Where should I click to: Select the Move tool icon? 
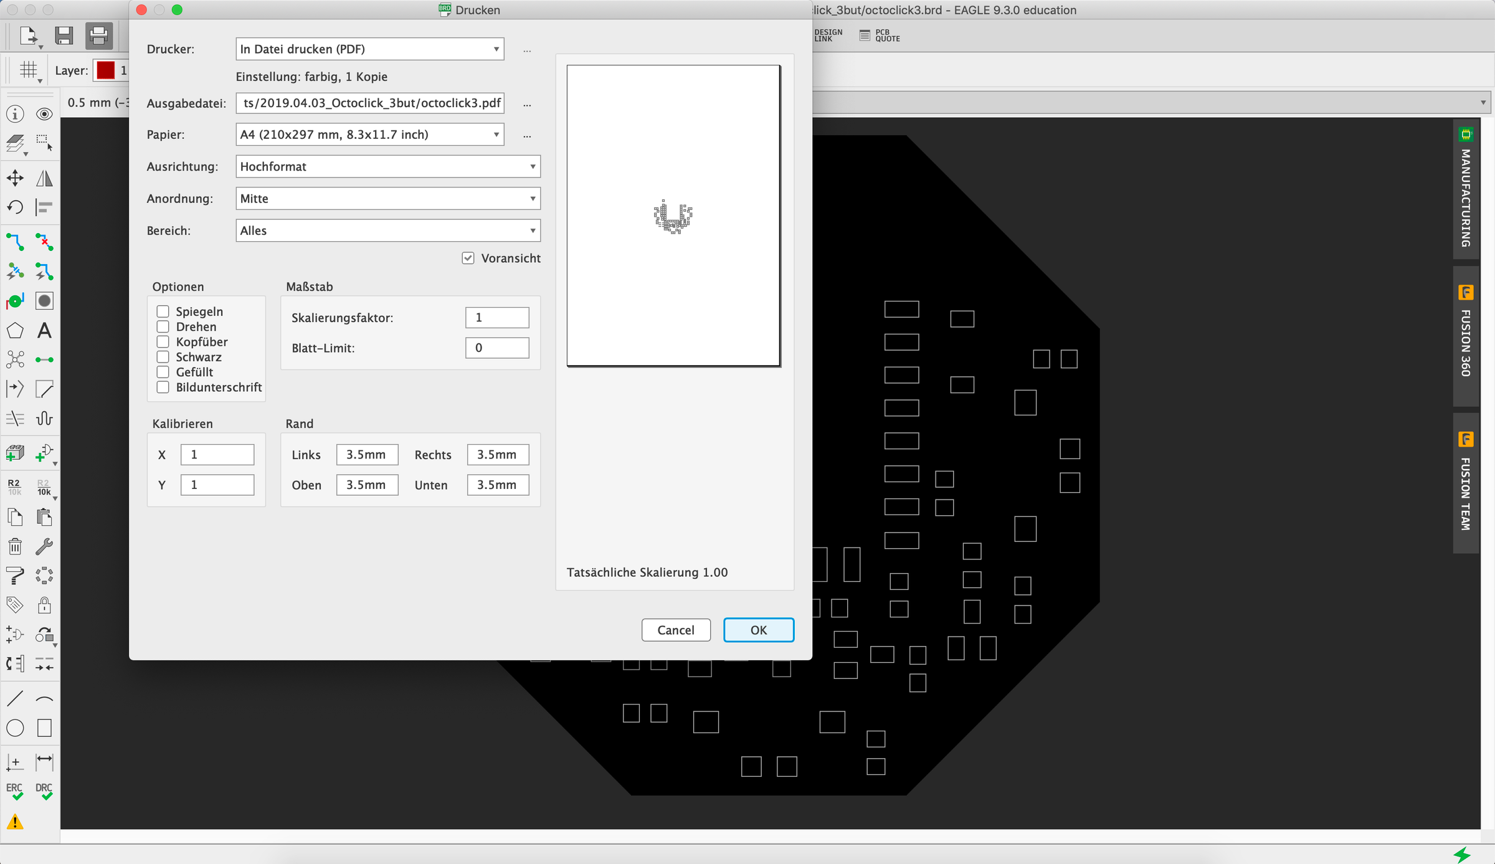15,179
